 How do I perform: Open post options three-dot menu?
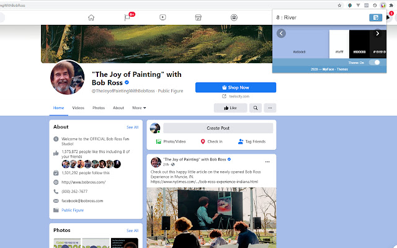pyautogui.click(x=267, y=162)
